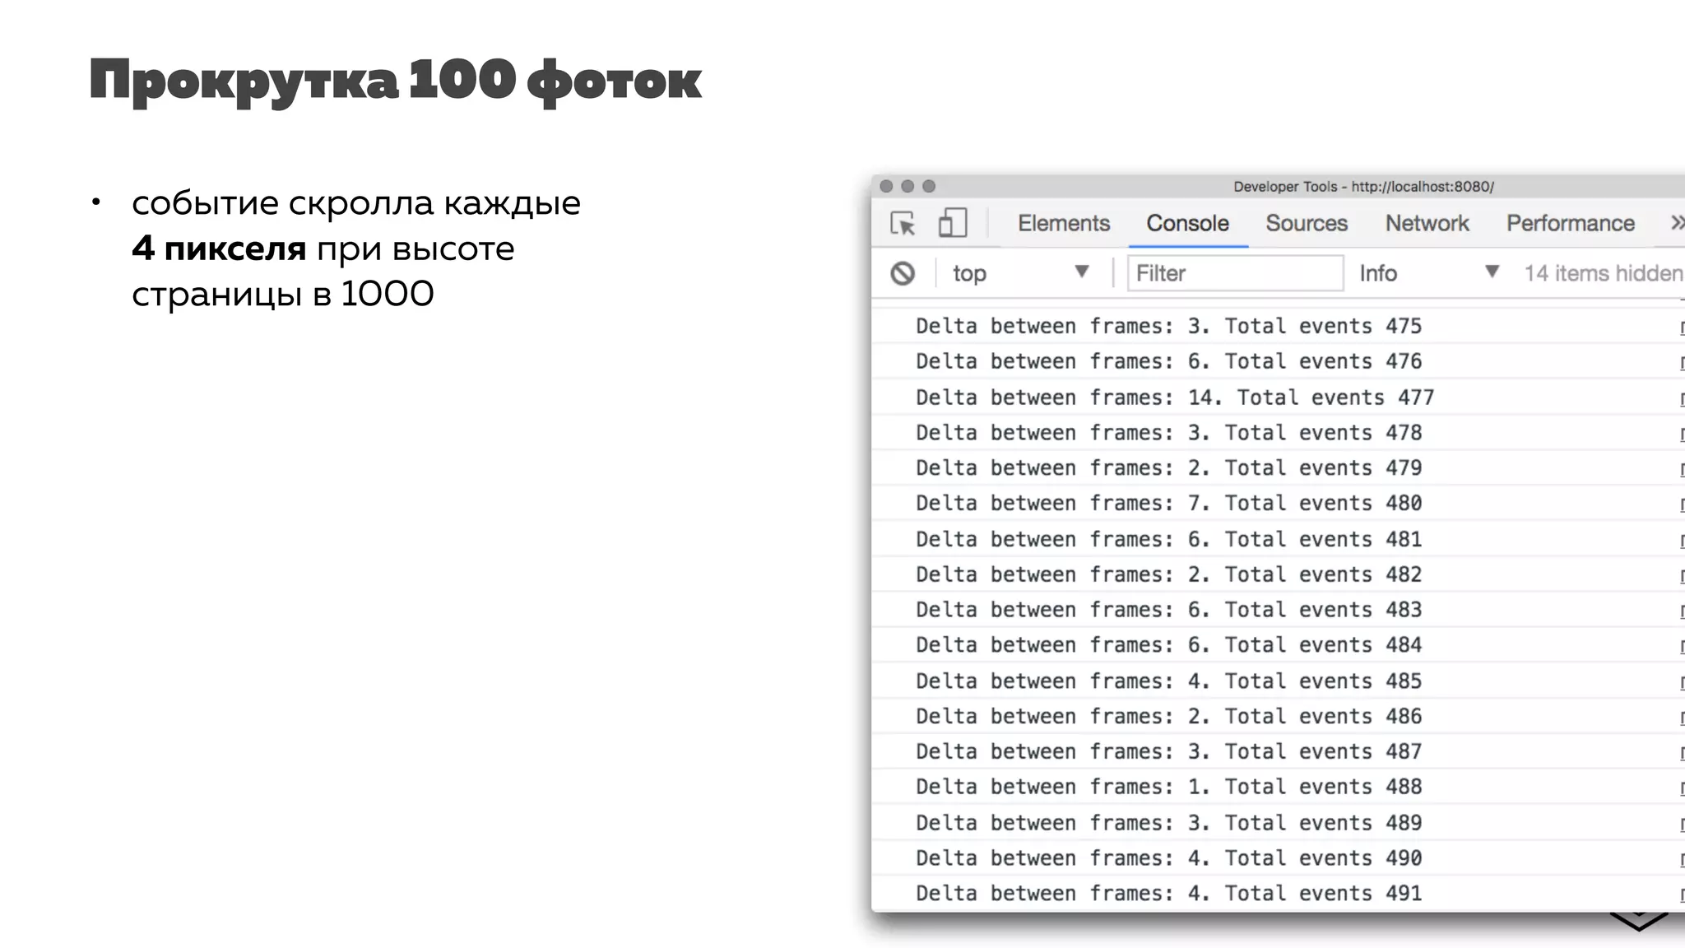Screen dimensions: 1685x948
Task: Open the Performance tab
Action: click(1570, 223)
